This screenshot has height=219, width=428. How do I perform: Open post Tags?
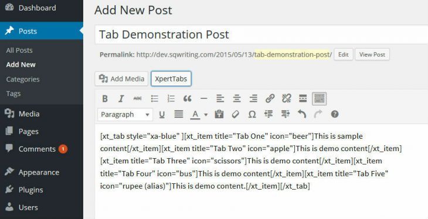point(13,94)
